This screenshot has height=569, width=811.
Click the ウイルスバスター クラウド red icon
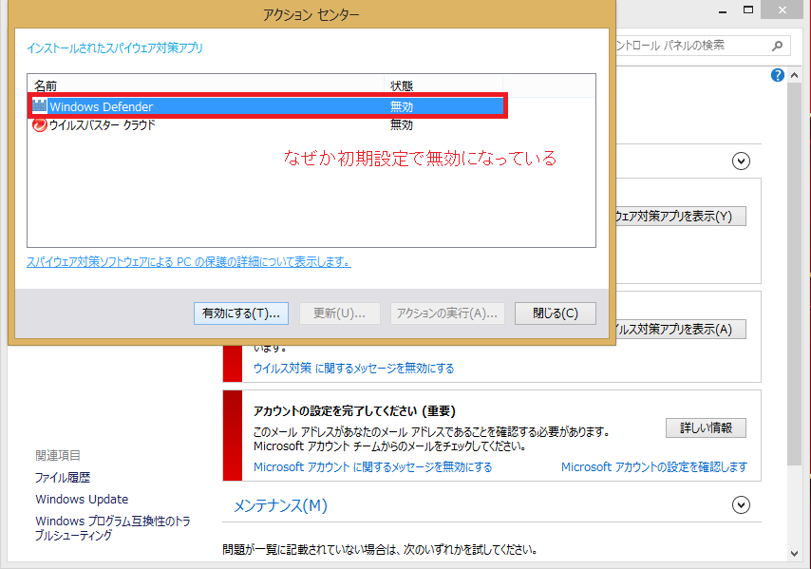tap(39, 124)
